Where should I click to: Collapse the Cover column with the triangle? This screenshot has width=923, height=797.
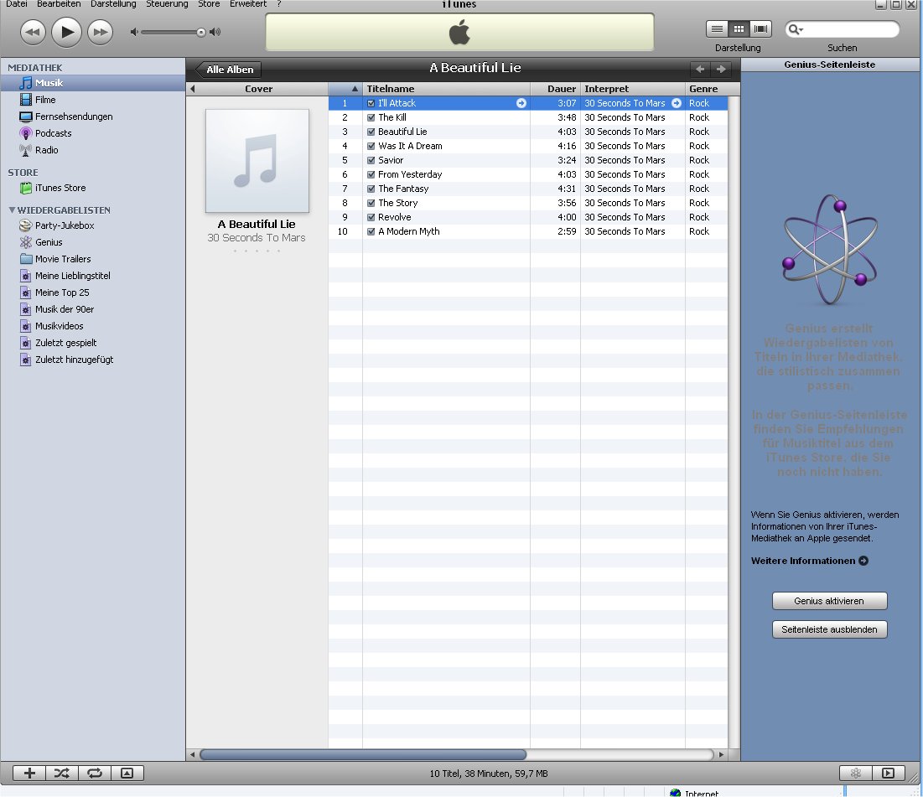(193, 89)
